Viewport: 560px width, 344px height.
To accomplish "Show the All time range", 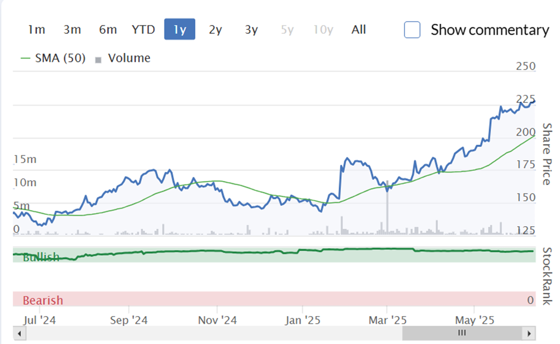I will click(x=359, y=30).
